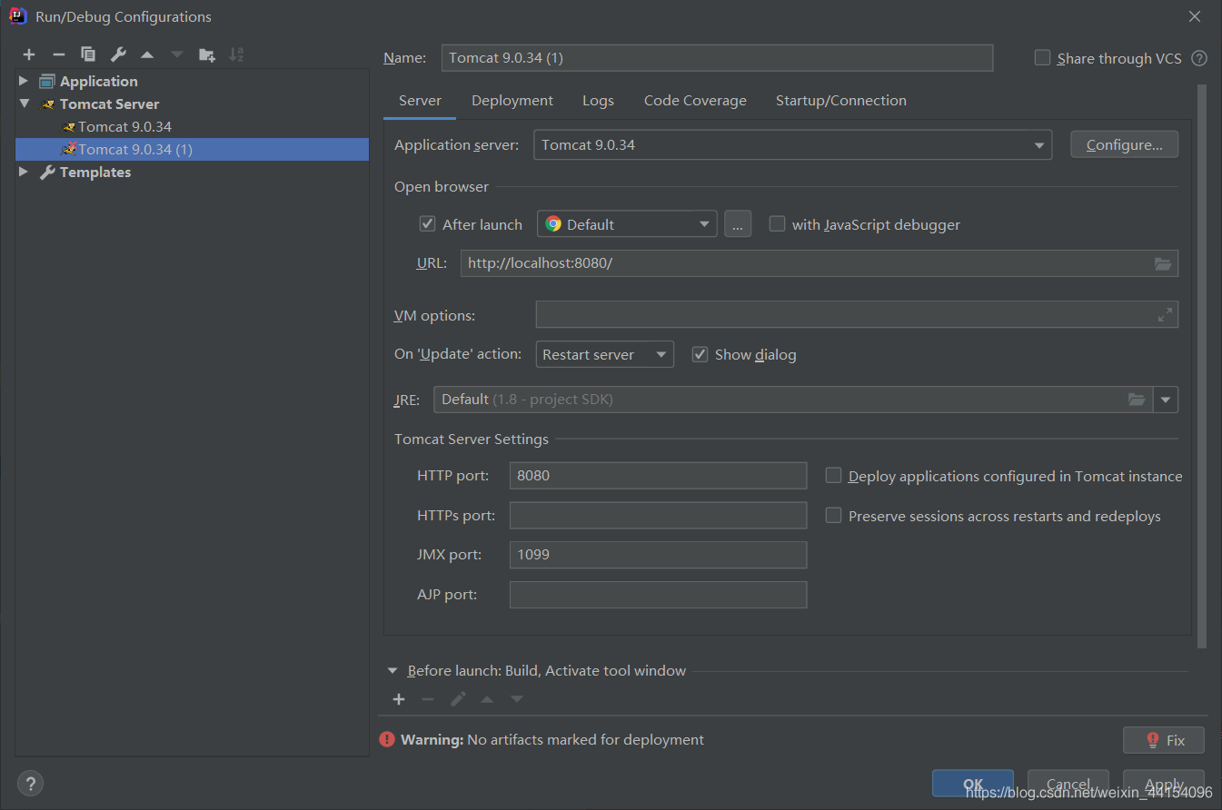The height and width of the screenshot is (810, 1222).
Task: Open Application server dropdown
Action: (792, 144)
